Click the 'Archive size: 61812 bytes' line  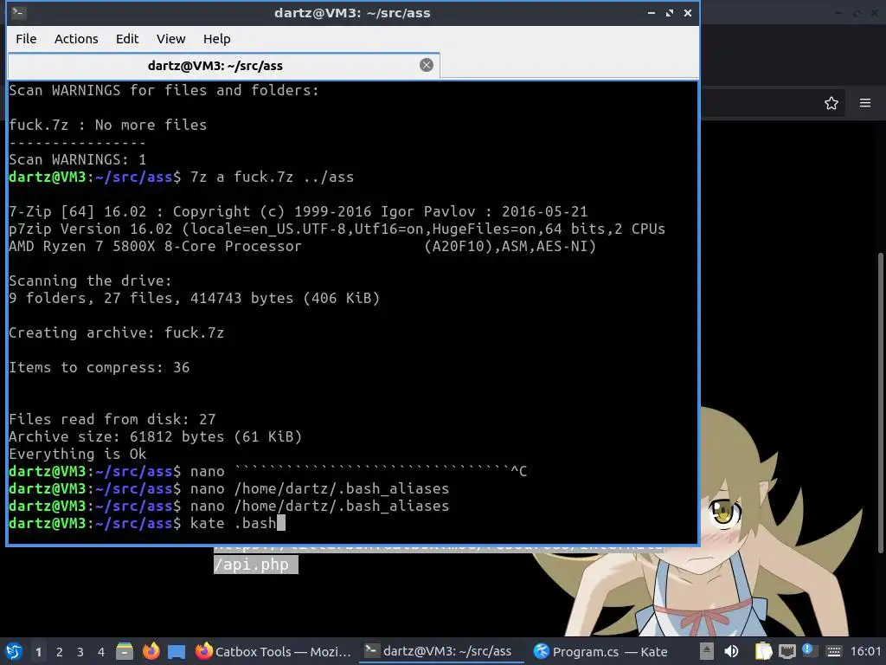[x=156, y=436]
